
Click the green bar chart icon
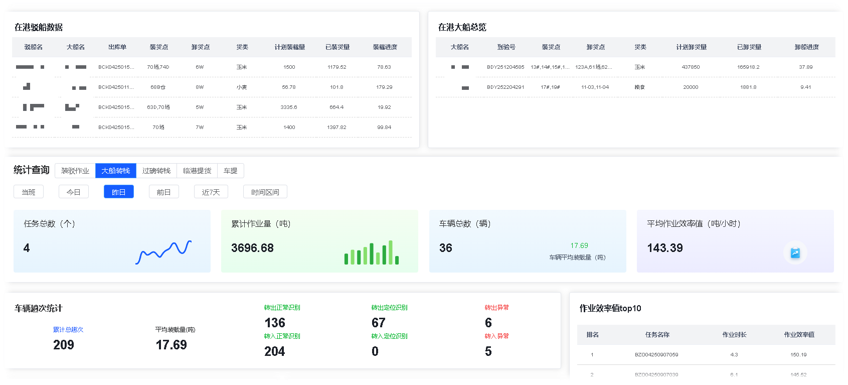tap(371, 252)
